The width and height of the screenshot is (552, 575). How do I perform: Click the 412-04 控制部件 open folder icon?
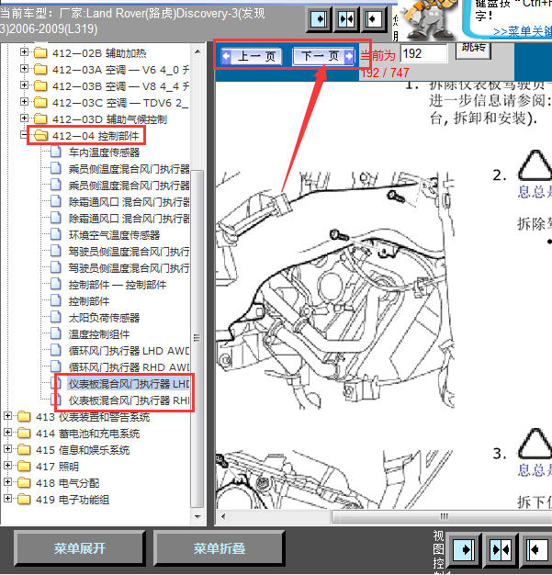[x=39, y=136]
